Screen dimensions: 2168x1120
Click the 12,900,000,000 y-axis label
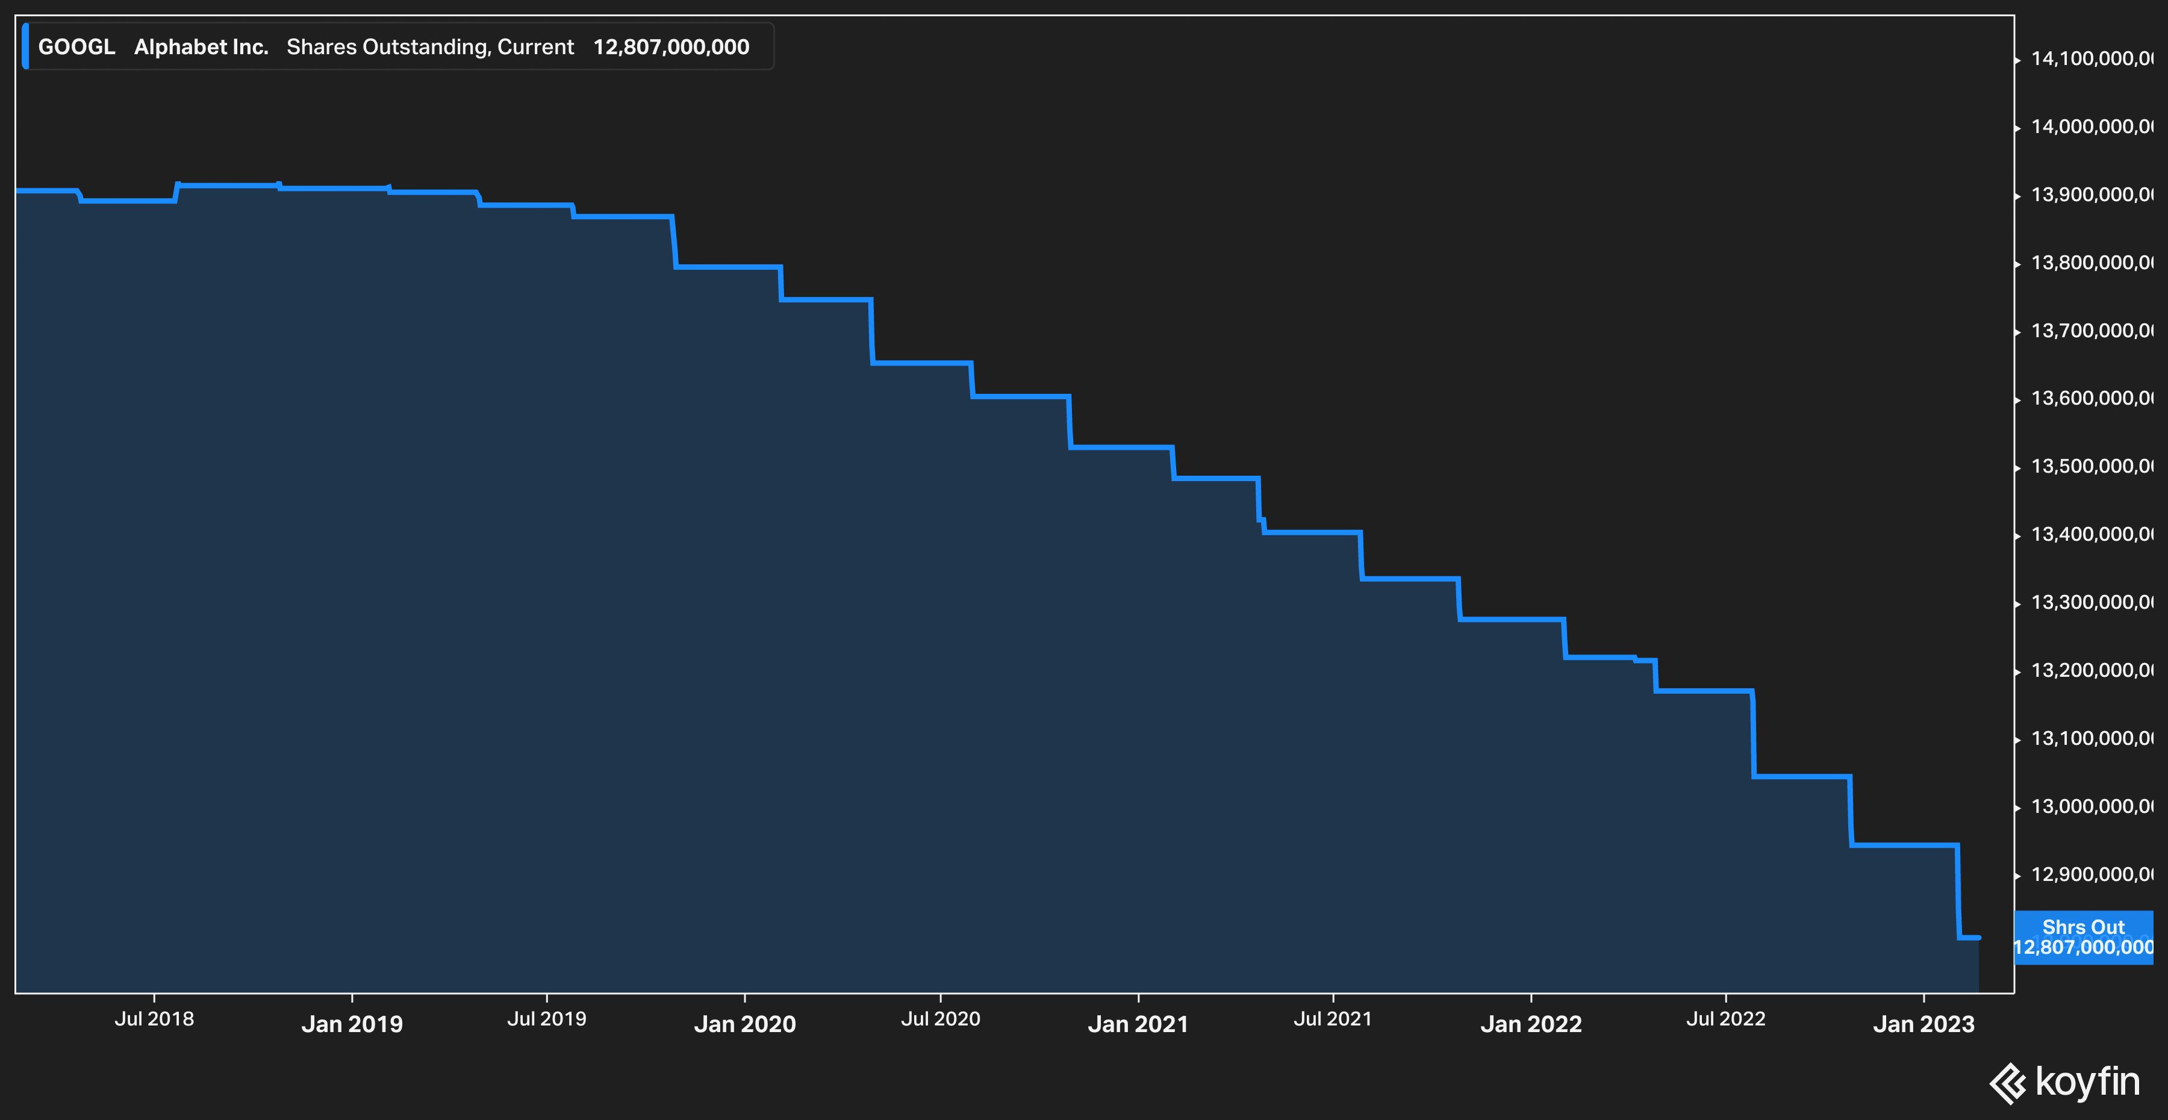2092,875
